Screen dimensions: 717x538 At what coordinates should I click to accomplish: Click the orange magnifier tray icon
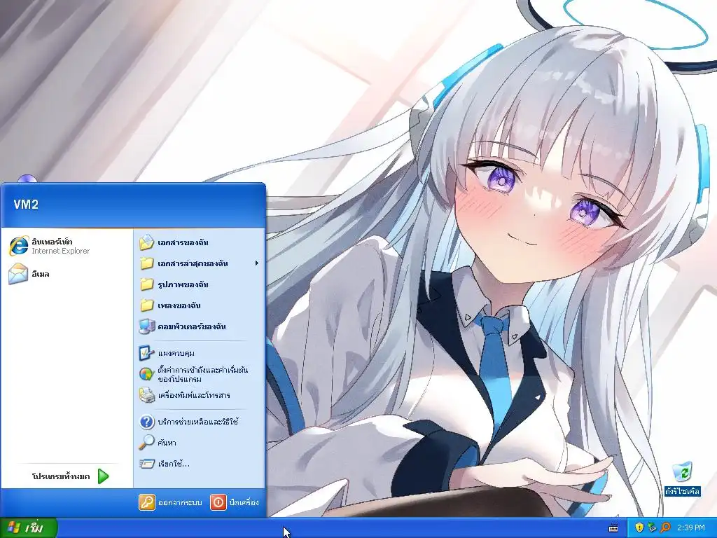click(665, 528)
